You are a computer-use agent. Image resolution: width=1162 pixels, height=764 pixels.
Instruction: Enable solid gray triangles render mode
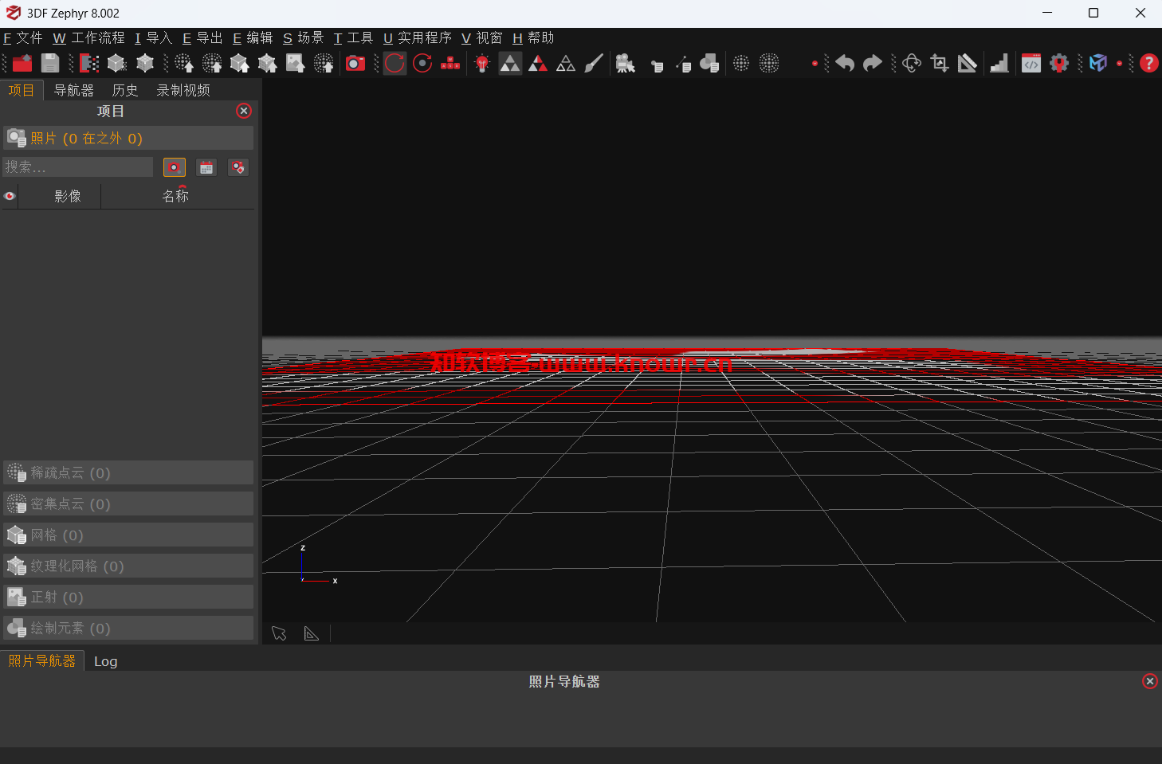[x=510, y=64]
